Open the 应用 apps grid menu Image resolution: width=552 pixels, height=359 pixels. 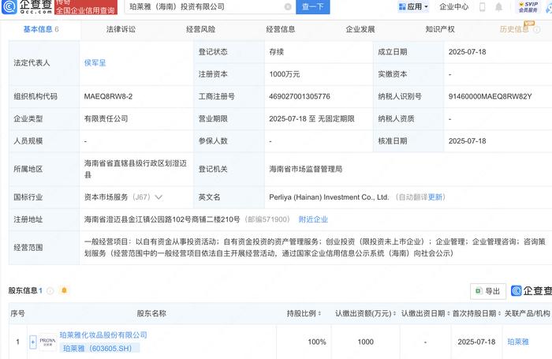[x=413, y=6]
